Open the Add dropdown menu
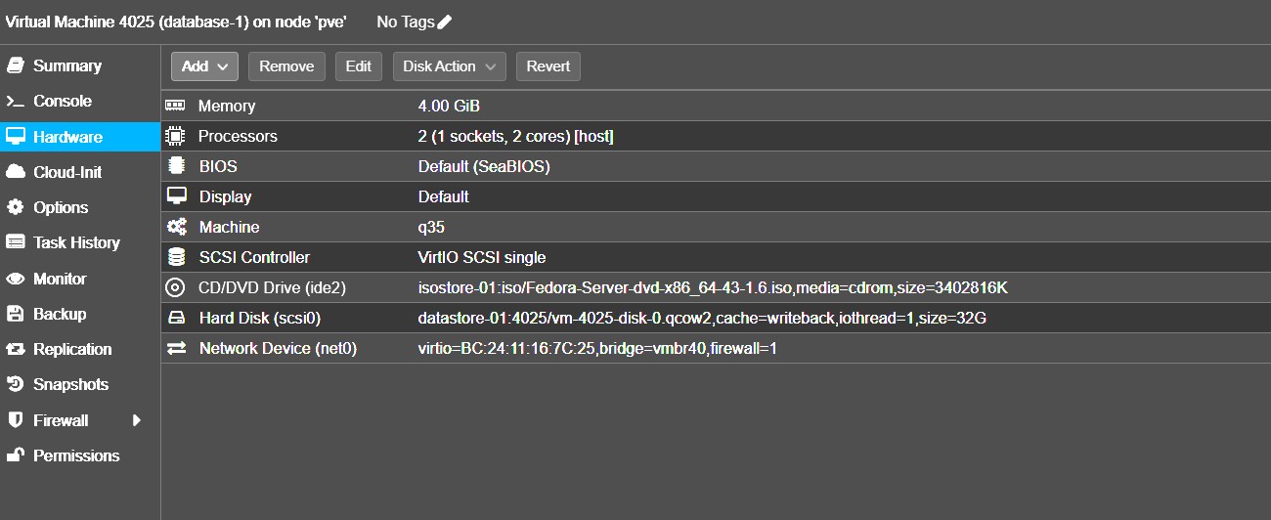The width and height of the screenshot is (1271, 520). [x=204, y=66]
